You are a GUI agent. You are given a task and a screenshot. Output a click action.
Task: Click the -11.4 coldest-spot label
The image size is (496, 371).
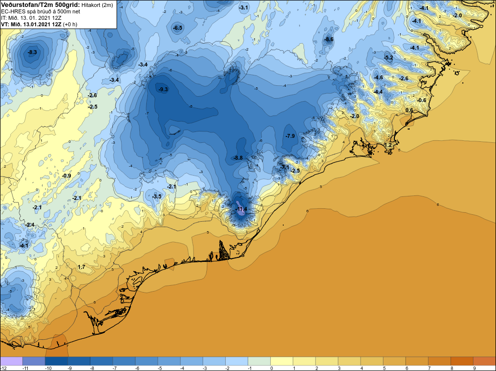242,209
